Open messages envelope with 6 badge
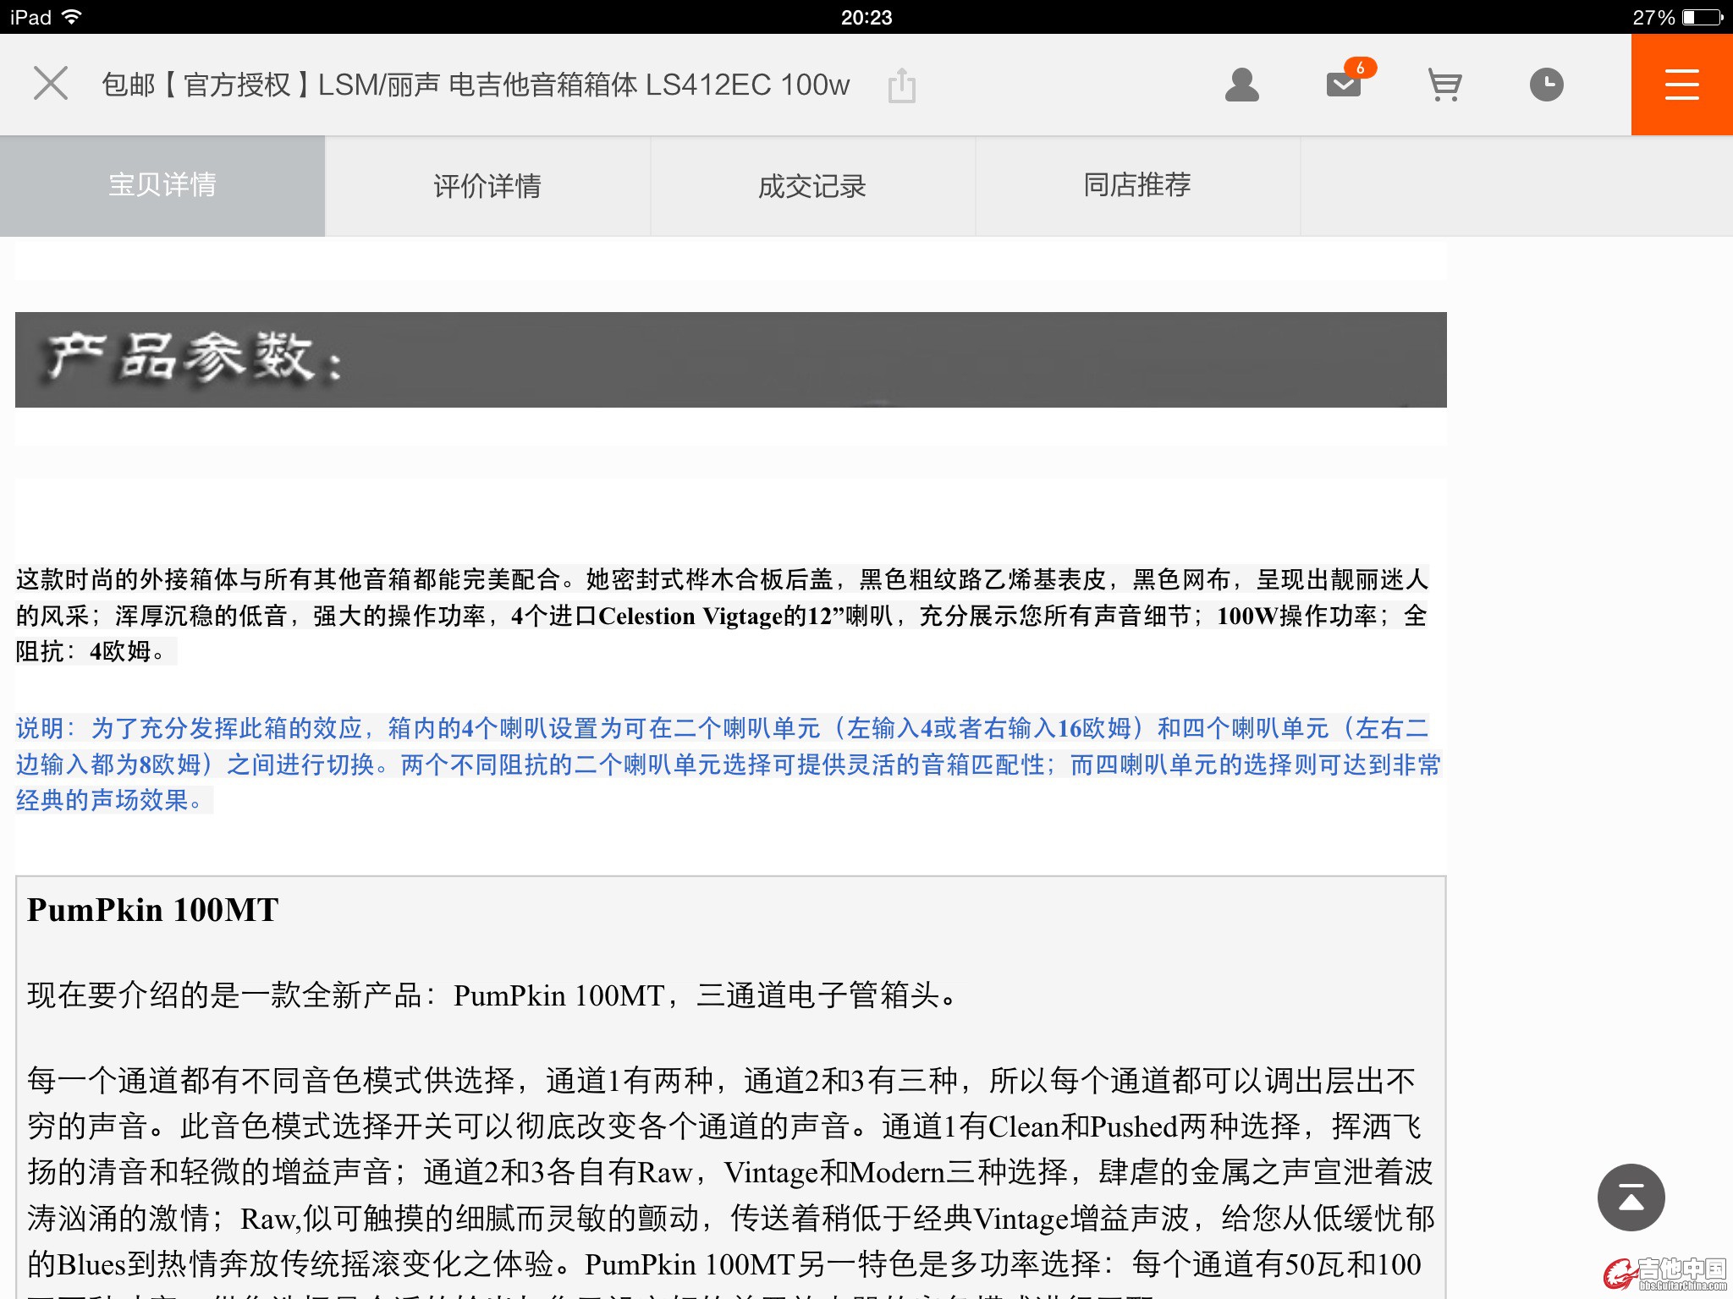This screenshot has height=1299, width=1733. [1344, 84]
